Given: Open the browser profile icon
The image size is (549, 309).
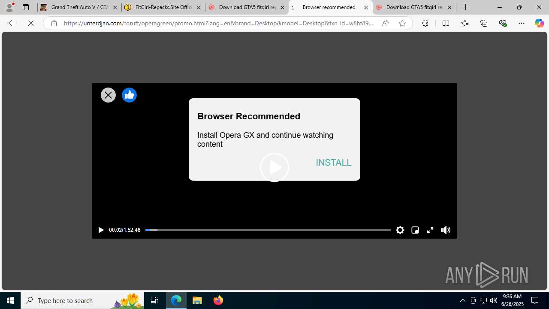Looking at the screenshot, I should click(x=9, y=7).
